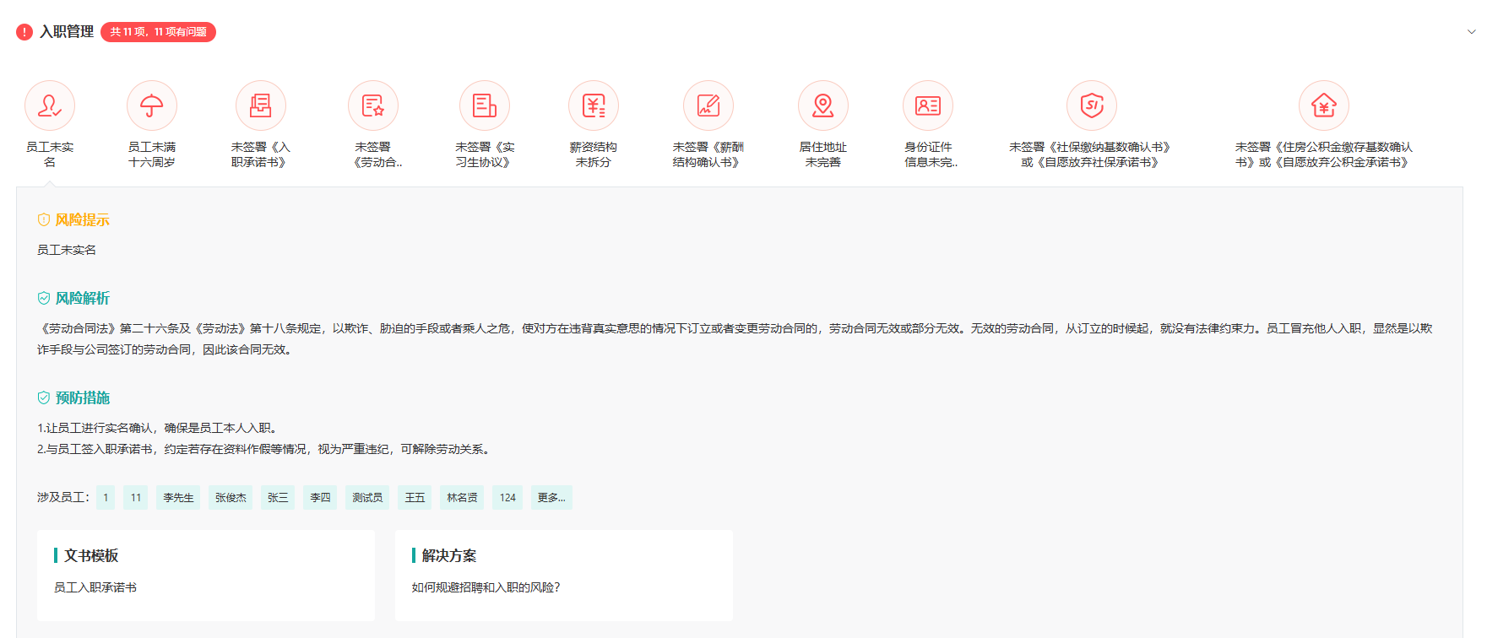The height and width of the screenshot is (638, 1487).
Task: Select the 身份证件信息未完善 ID card icon
Action: click(x=928, y=105)
